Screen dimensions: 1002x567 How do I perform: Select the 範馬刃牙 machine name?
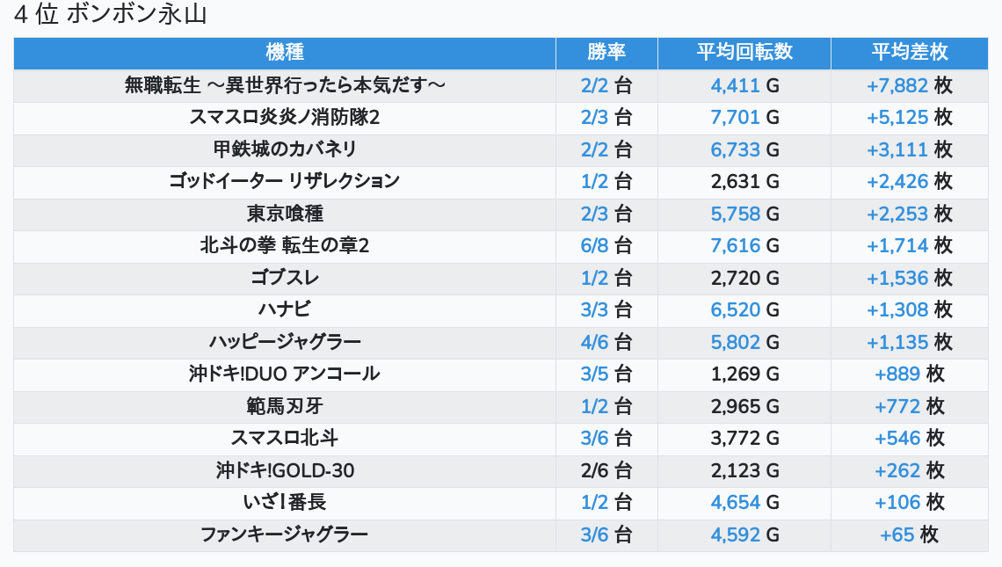pyautogui.click(x=284, y=405)
